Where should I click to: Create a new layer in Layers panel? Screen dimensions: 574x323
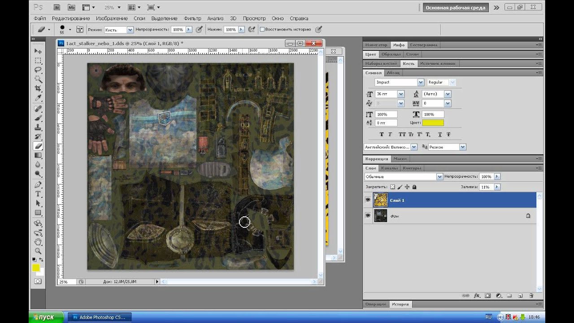[x=520, y=296]
